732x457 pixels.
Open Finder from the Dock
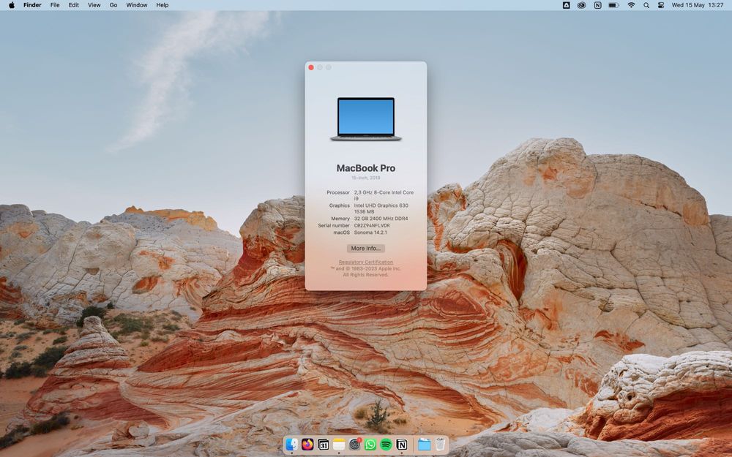(x=292, y=445)
